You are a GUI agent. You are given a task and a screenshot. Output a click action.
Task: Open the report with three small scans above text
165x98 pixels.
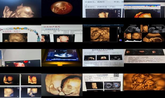pyautogui.click(x=144, y=56)
